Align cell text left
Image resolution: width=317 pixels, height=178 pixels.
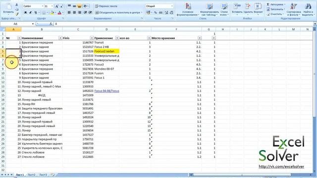tap(69, 12)
